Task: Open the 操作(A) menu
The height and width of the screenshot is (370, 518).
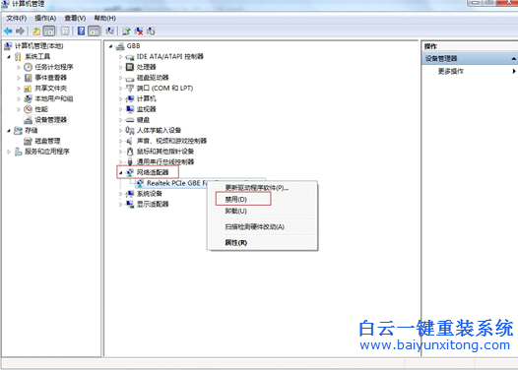Action: (x=45, y=18)
